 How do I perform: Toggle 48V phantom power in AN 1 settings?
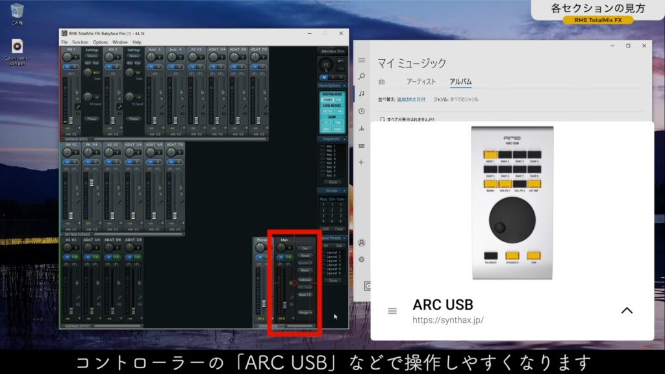(x=88, y=63)
